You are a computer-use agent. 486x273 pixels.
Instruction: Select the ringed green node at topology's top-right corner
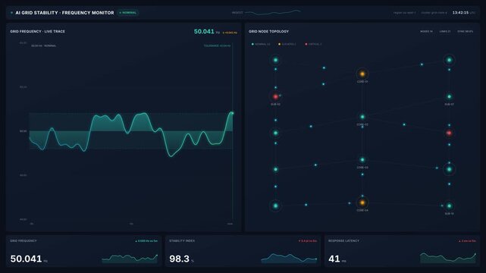point(449,60)
